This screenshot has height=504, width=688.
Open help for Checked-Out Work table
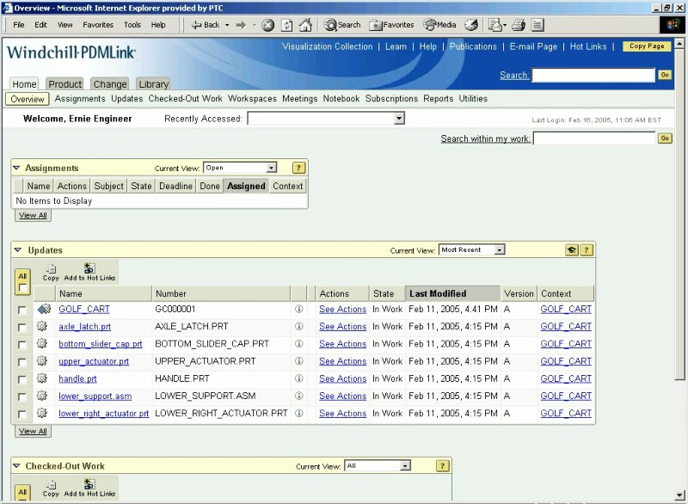point(442,466)
